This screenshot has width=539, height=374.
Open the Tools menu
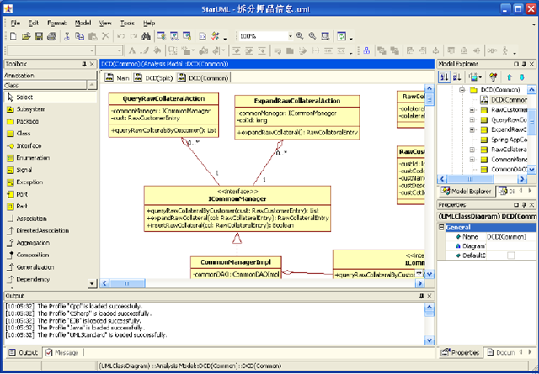click(127, 23)
